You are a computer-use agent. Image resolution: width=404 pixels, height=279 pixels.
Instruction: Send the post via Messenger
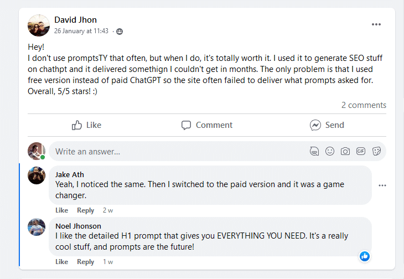point(327,125)
